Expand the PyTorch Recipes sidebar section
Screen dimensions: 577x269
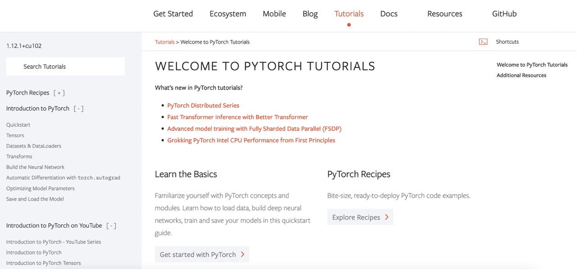59,93
